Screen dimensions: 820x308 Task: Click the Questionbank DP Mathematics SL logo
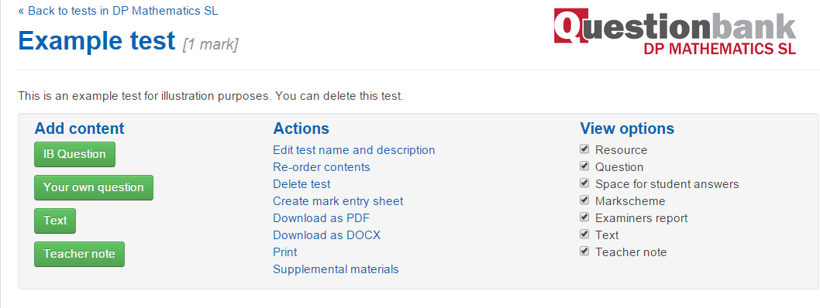[675, 33]
